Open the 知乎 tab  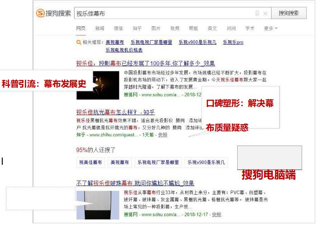tap(137, 28)
